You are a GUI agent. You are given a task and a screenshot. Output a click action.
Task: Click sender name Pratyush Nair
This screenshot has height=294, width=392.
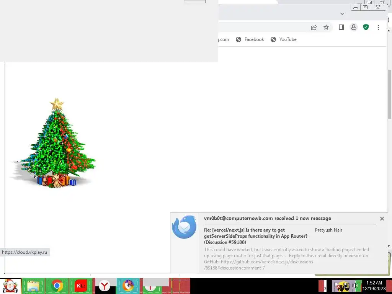click(x=328, y=230)
